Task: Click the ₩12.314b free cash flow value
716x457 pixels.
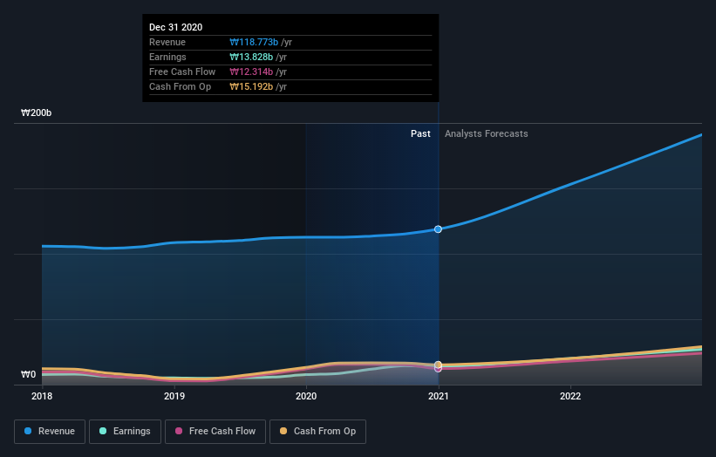Action: click(251, 72)
